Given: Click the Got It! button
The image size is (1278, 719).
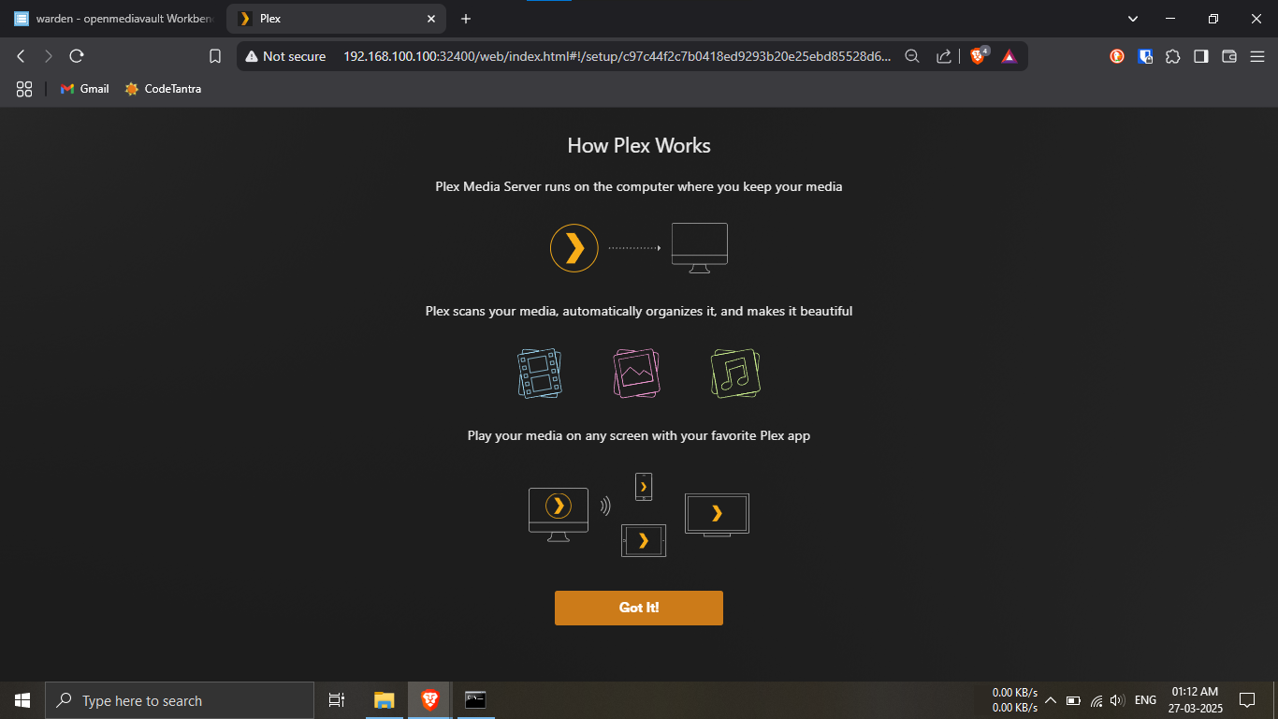Looking at the screenshot, I should tap(638, 608).
